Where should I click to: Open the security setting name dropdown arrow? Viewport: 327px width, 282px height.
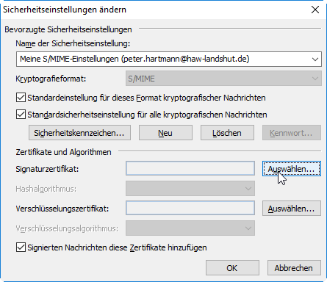pyautogui.click(x=315, y=59)
